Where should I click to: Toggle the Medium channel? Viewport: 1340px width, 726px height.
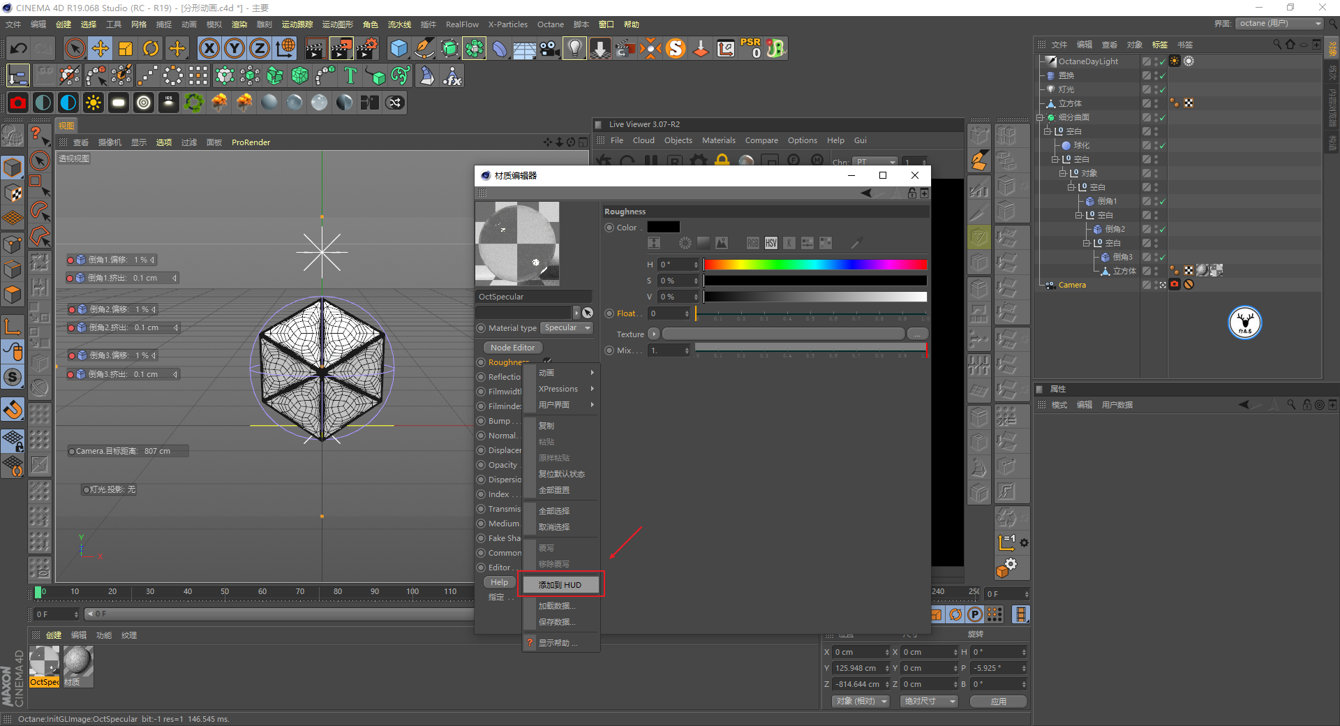[x=481, y=524]
